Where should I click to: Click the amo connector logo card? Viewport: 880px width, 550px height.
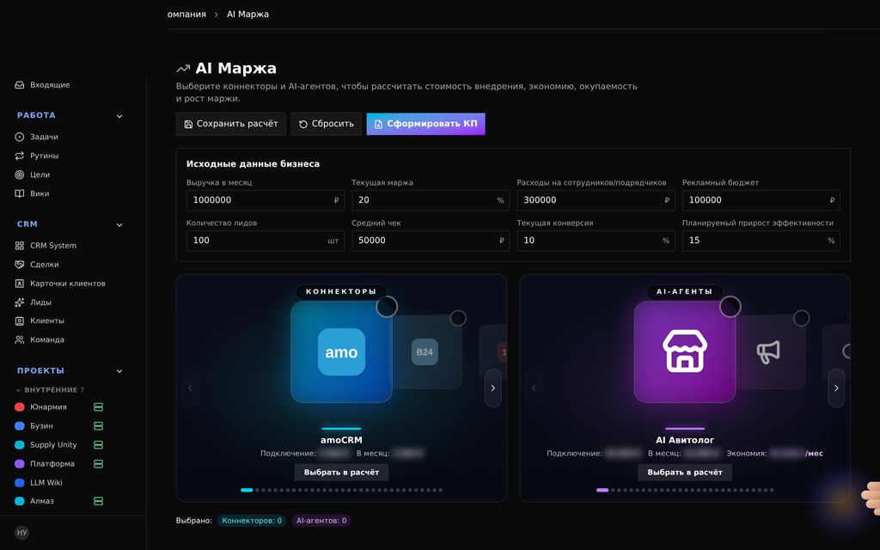pyautogui.click(x=341, y=351)
